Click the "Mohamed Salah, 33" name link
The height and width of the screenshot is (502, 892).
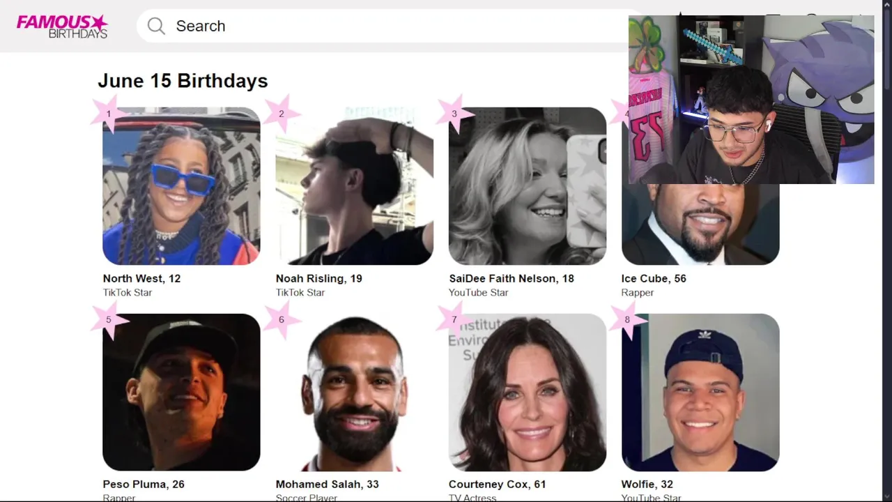pos(327,484)
